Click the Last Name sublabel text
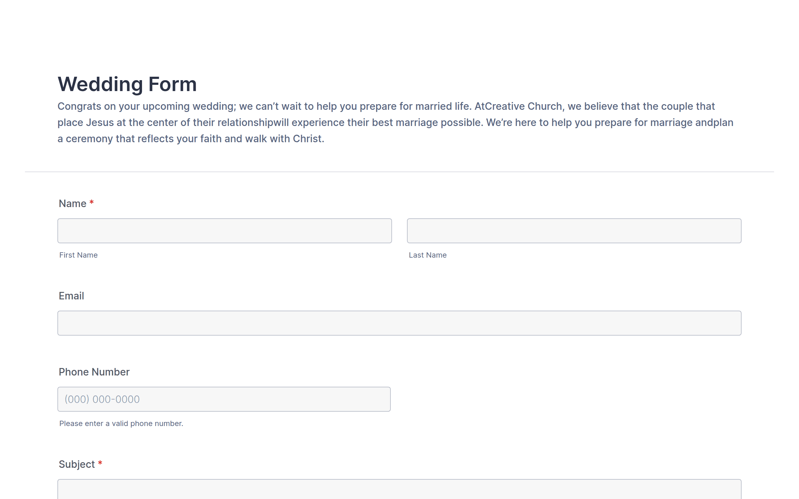 coord(428,255)
